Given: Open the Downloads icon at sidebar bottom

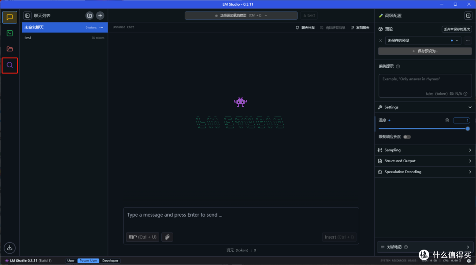Looking at the screenshot, I should pos(10,248).
